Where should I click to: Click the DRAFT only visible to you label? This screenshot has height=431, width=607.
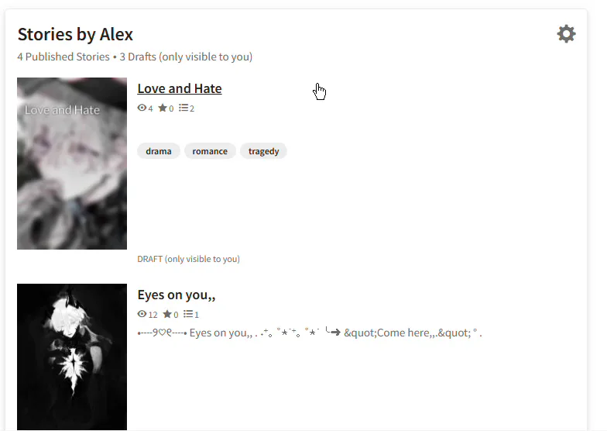[x=189, y=259]
